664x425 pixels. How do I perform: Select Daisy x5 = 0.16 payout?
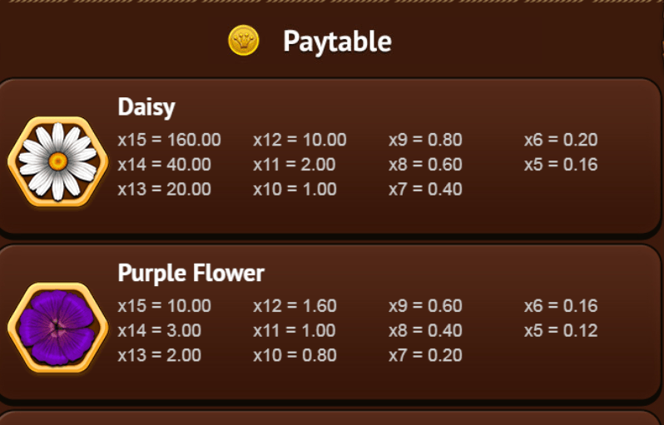point(561,164)
